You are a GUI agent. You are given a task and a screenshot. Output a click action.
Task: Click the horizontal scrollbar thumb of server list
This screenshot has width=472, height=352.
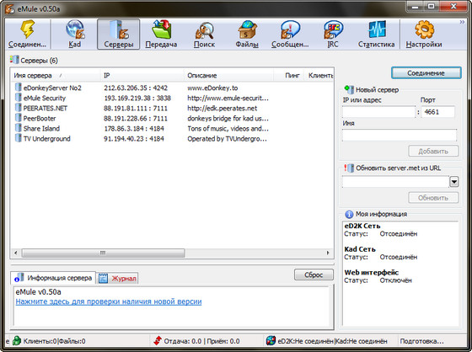pos(103,253)
